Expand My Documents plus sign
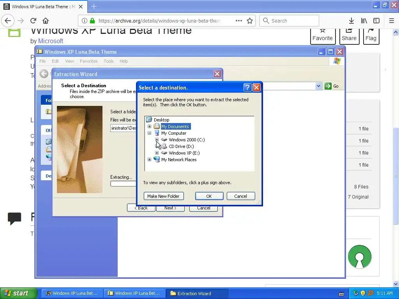The width and height of the screenshot is (399, 299). click(149, 127)
